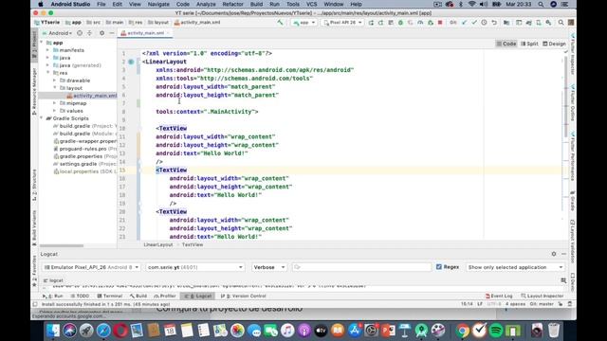Click the TextView breadcrumb

192,244
